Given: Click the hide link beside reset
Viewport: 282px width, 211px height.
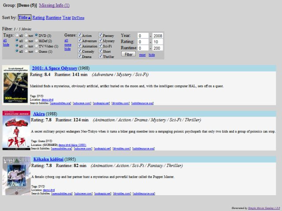Looking at the screenshot, I should 152,55.
